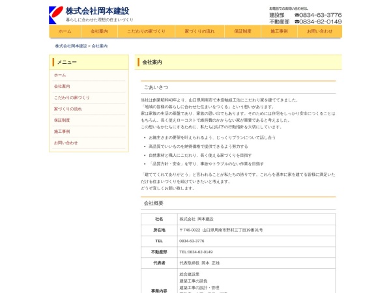Click the 総合建設業 line in the table
Viewport: 391px width, 293px height.
[x=190, y=274]
